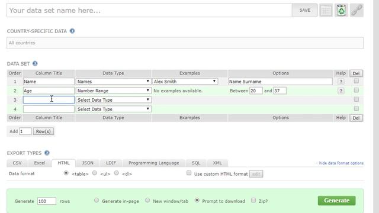Open Number Range data type dropdown

(x=113, y=91)
